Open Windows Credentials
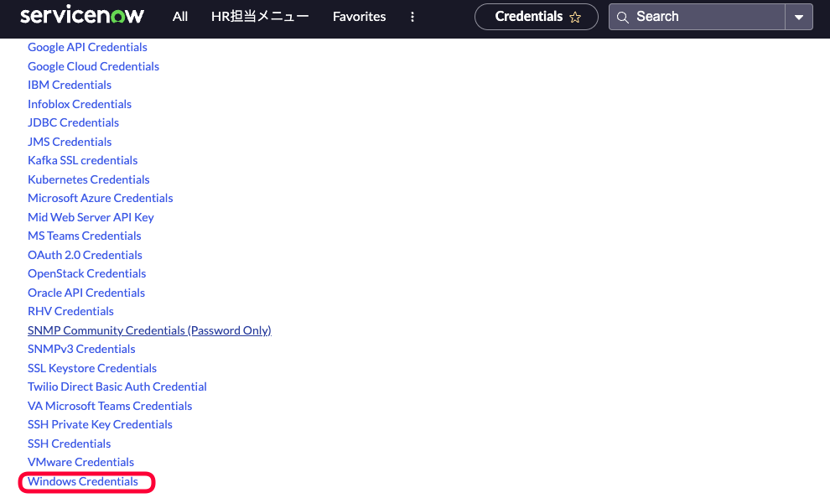This screenshot has height=498, width=830. [x=82, y=481]
